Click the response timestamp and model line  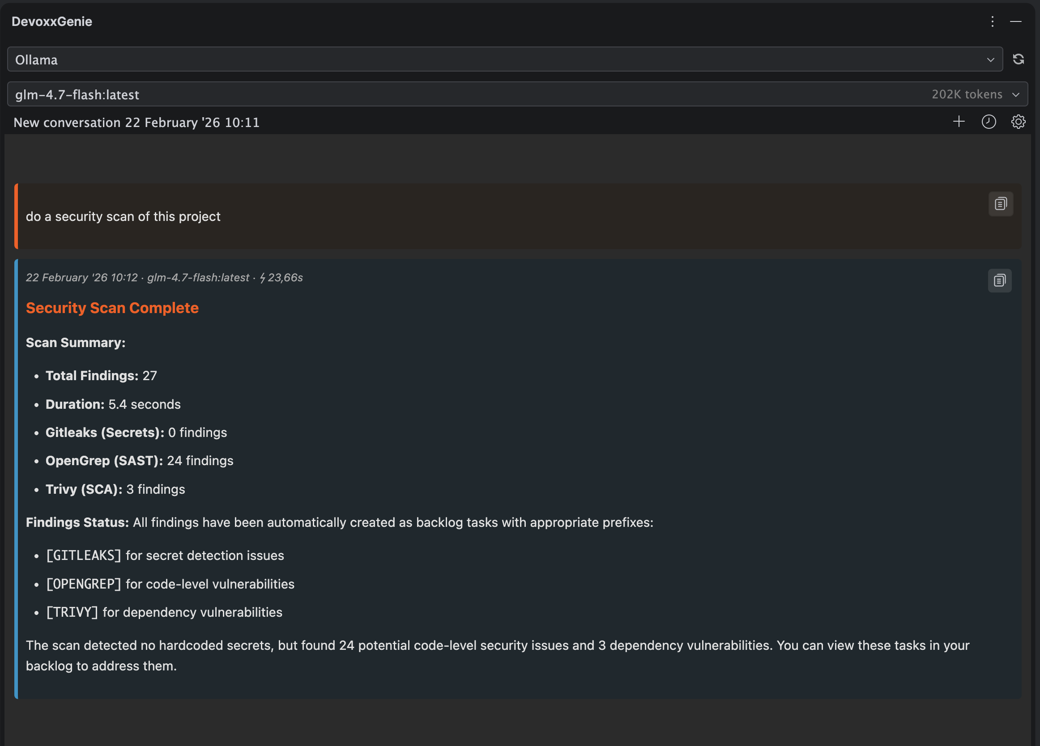pyautogui.click(x=164, y=278)
